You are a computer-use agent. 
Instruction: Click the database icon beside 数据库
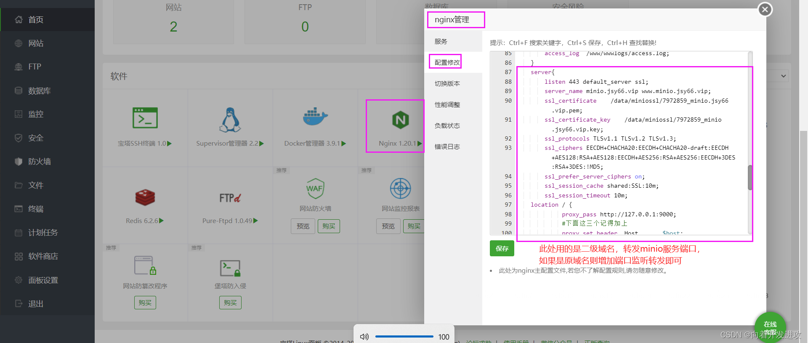point(19,90)
